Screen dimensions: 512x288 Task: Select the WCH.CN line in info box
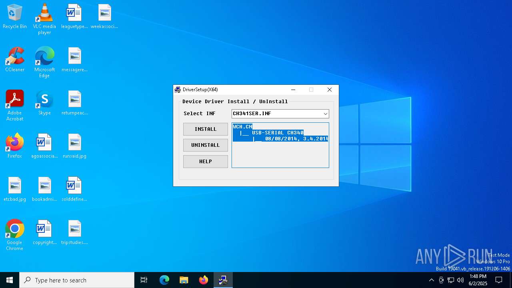click(242, 126)
